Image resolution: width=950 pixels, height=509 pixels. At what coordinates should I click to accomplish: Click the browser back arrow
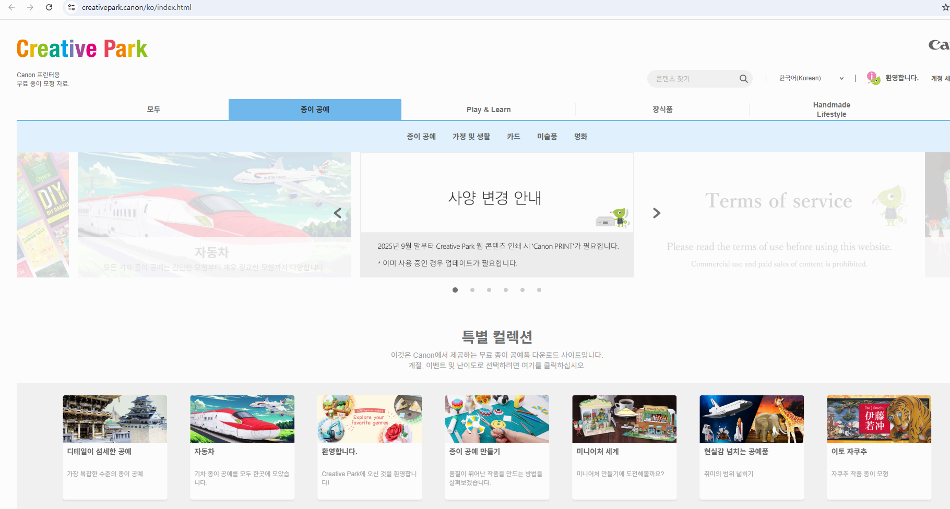11,7
